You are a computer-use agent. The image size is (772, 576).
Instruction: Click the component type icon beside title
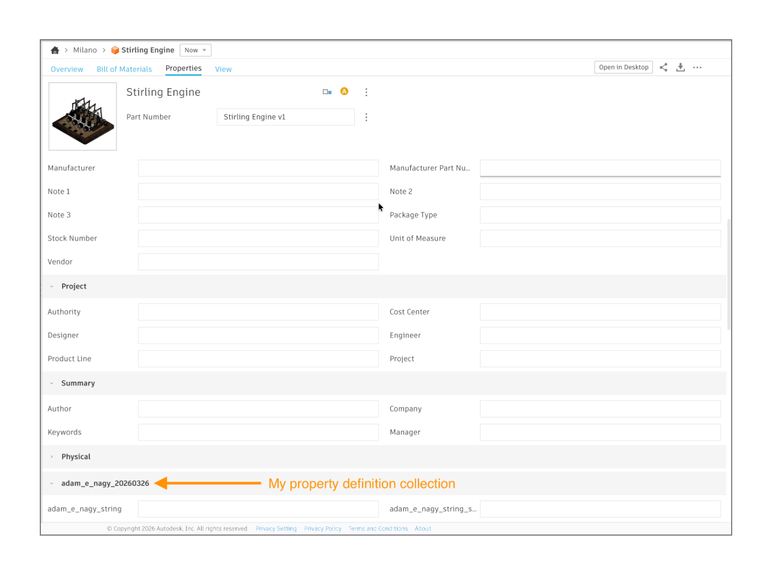tap(327, 92)
